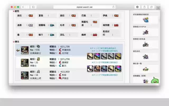Click Safari's forward navigation arrow
The image size is (169, 106).
coord(27,7)
